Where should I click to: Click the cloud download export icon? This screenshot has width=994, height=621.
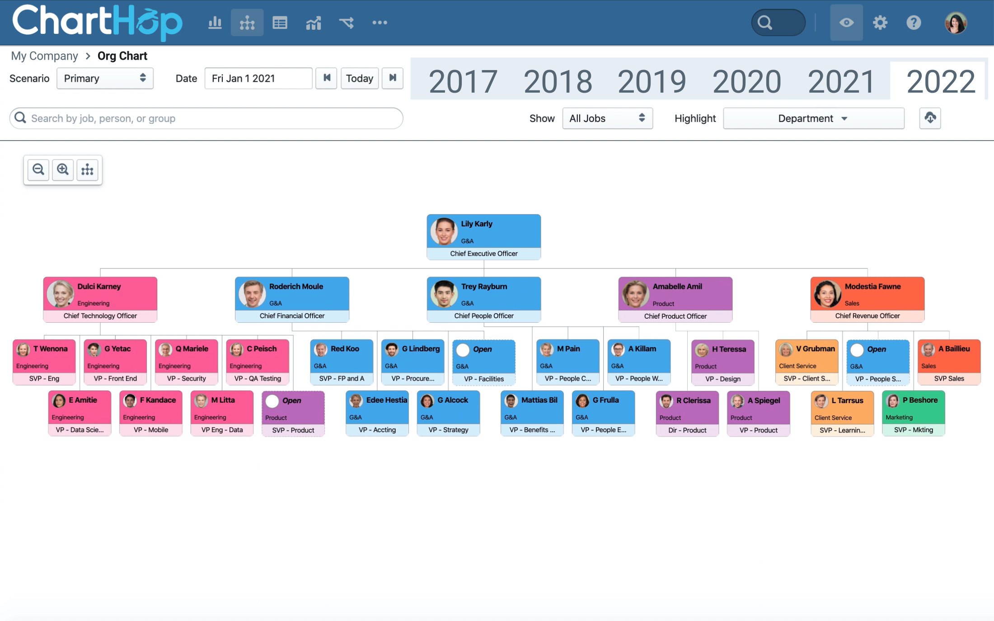(x=930, y=118)
